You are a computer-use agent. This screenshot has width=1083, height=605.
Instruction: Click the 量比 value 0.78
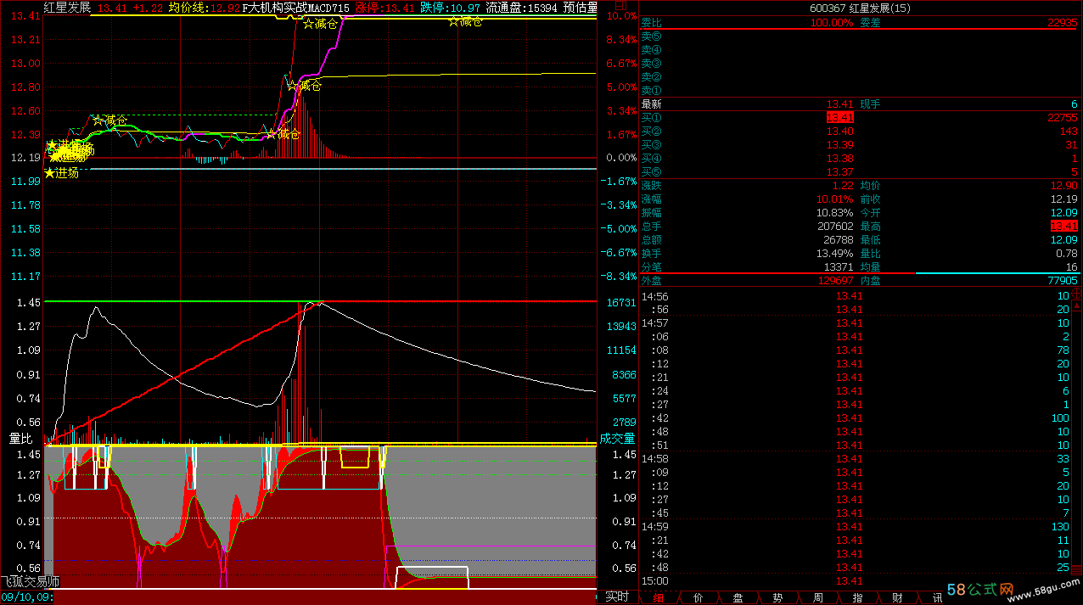pos(1067,253)
